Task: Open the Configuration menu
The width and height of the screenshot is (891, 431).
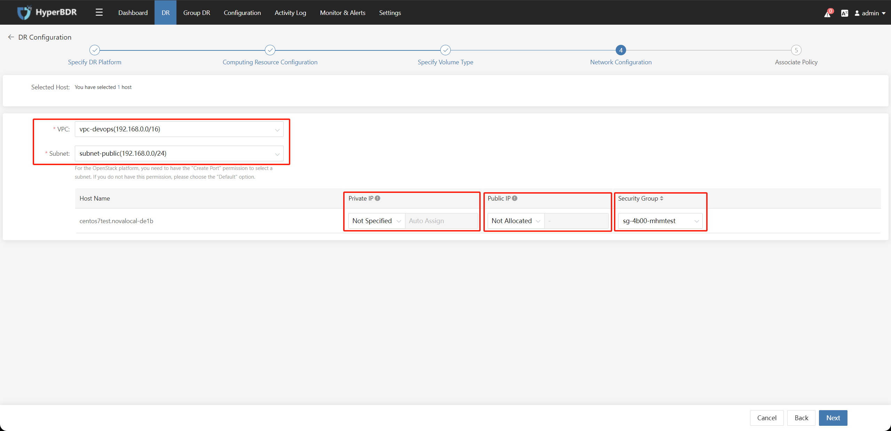Action: pyautogui.click(x=242, y=13)
